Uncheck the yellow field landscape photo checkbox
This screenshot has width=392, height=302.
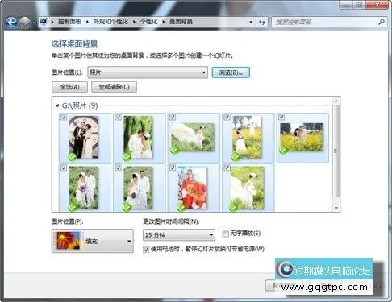(x=281, y=117)
